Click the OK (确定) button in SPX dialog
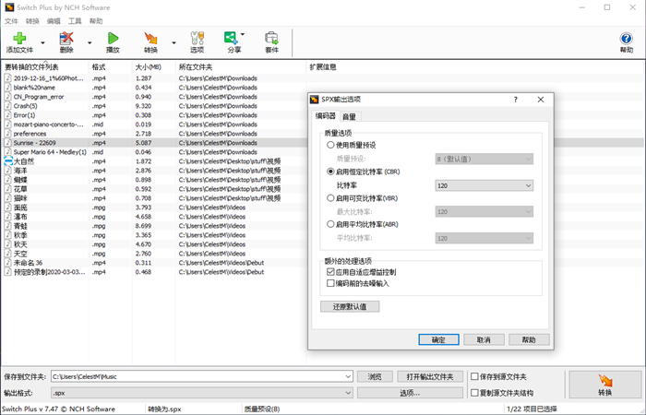This screenshot has height=415, width=646. [438, 339]
